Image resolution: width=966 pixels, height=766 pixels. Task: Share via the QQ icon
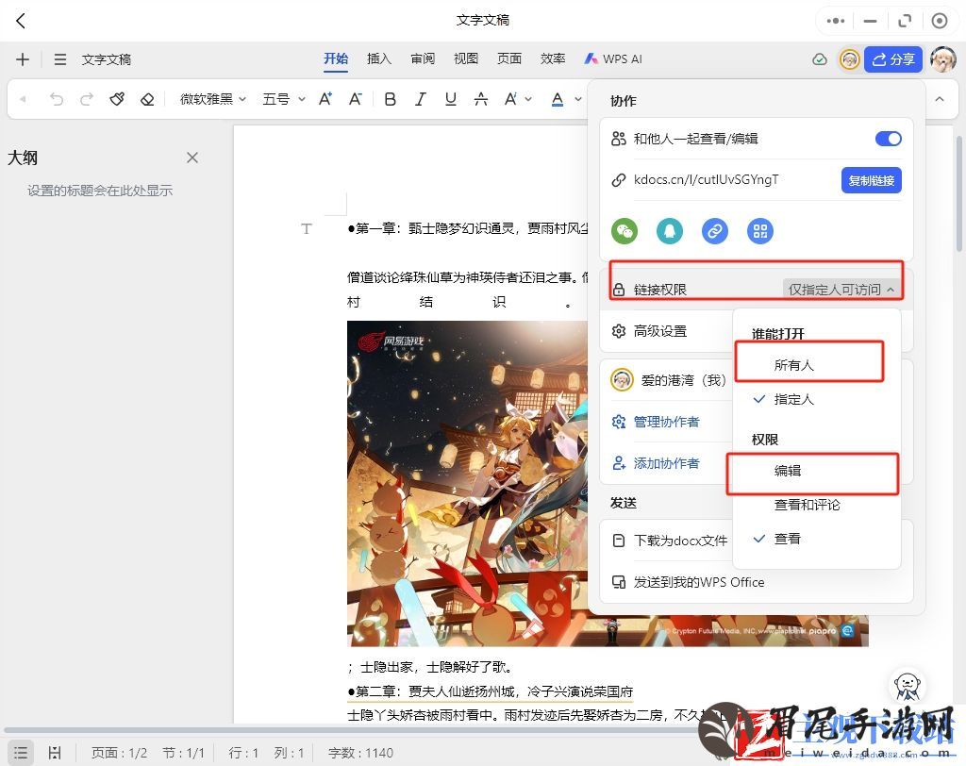670,231
